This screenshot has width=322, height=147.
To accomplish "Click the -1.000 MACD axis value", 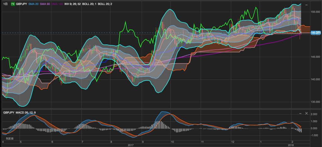I will point(315,135).
